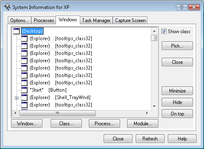Select the (Desktop) tree item
This screenshot has width=204, height=149.
tap(32, 31)
